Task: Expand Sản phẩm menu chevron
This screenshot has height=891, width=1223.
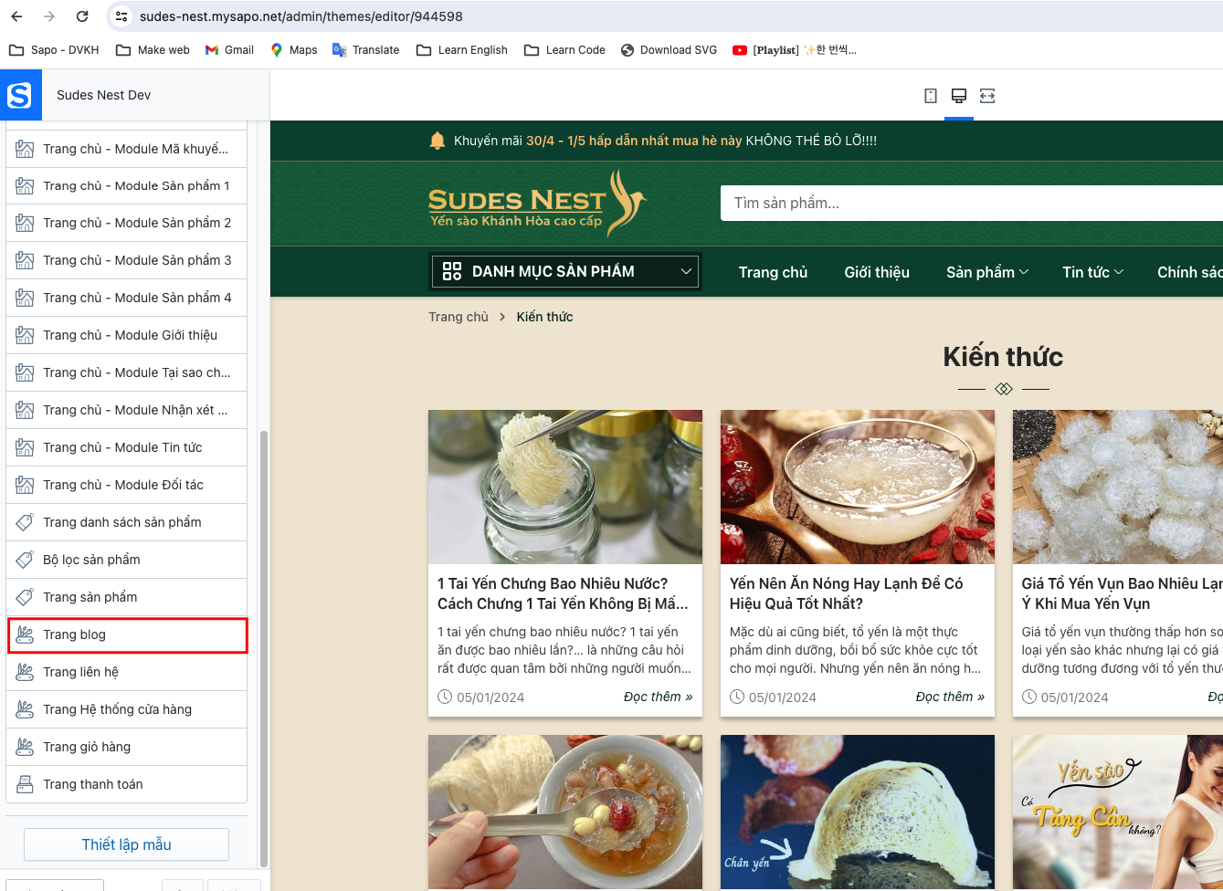Action: coord(1024,272)
